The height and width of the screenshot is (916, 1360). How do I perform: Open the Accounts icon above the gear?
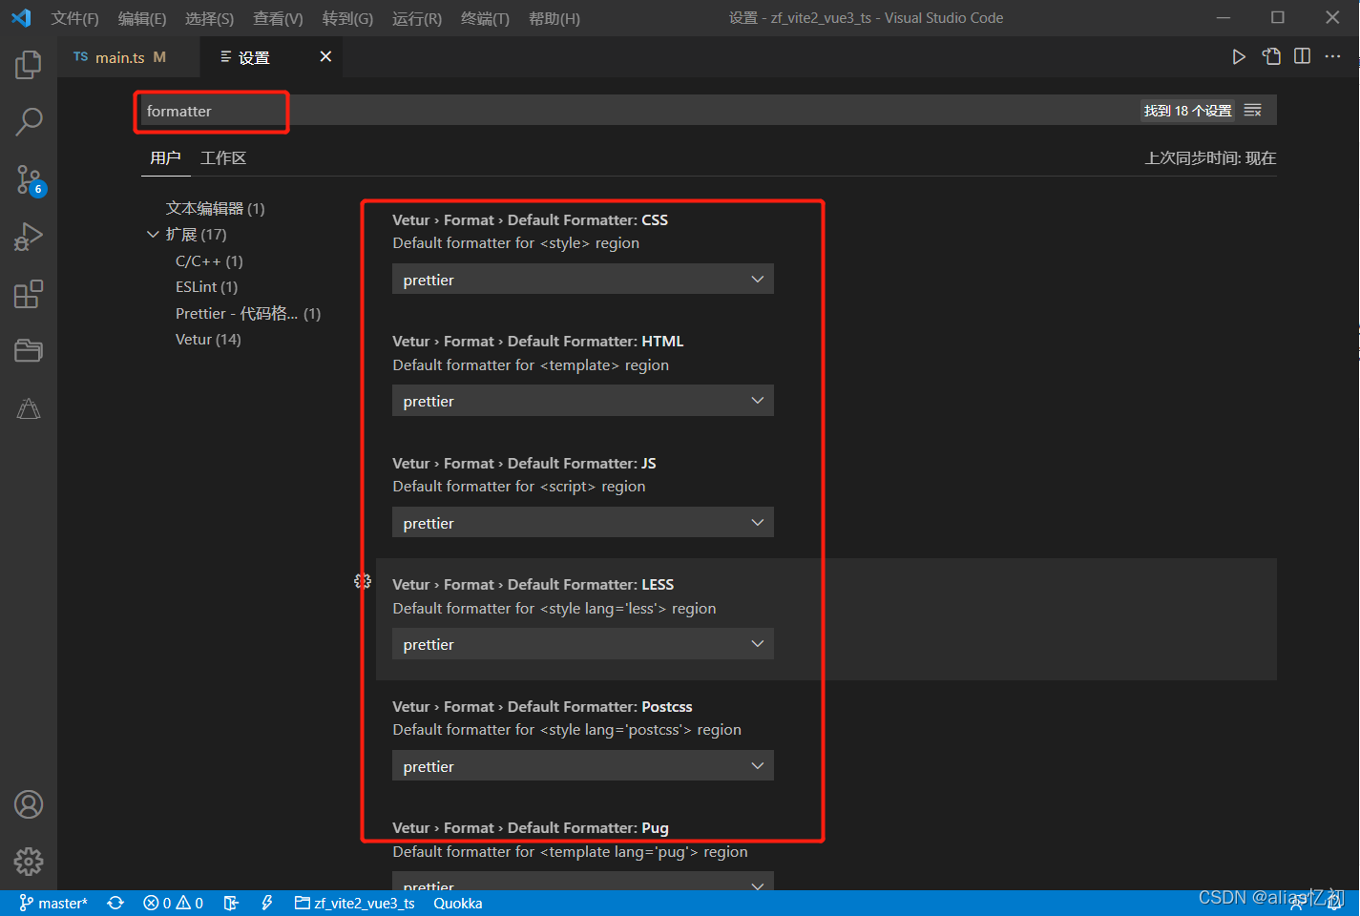[x=28, y=804]
